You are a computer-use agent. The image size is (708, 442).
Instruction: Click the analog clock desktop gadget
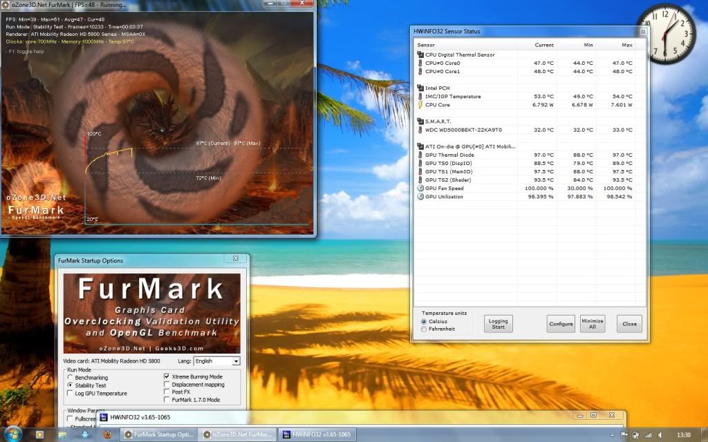667,34
